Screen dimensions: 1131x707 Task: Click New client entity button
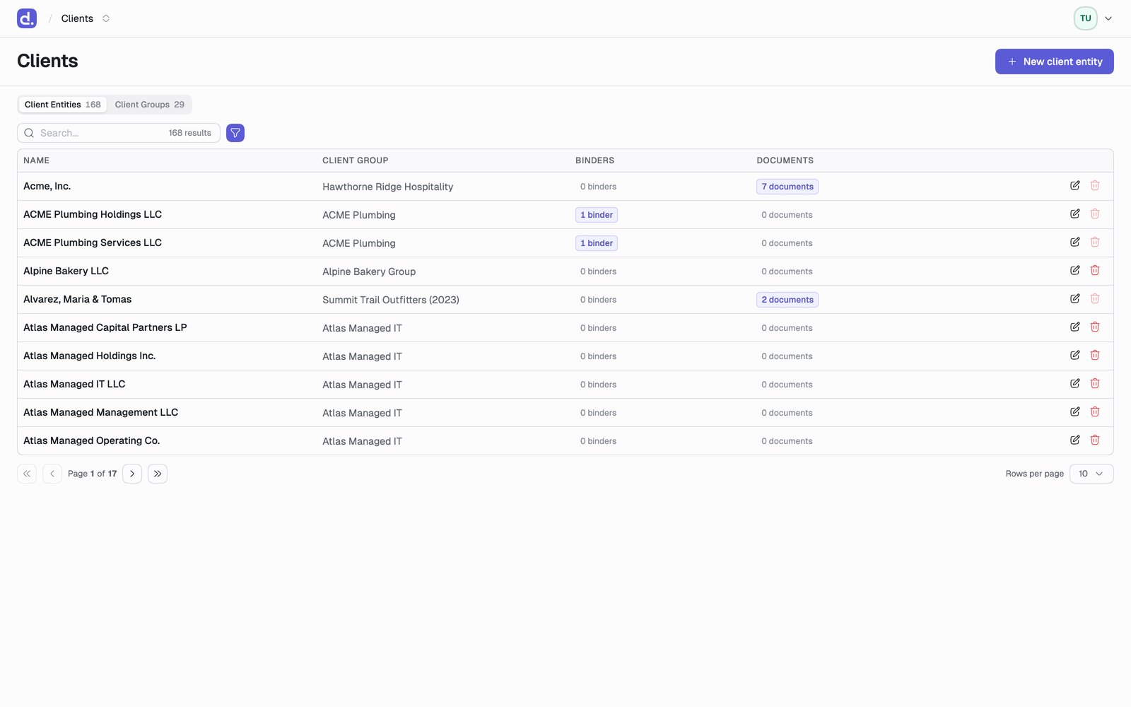click(1054, 62)
